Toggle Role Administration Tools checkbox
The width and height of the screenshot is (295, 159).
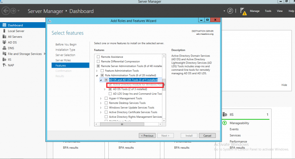[x=102, y=75]
